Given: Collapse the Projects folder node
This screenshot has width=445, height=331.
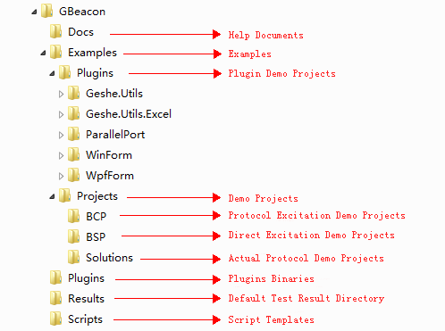Looking at the screenshot, I should pos(52,197).
